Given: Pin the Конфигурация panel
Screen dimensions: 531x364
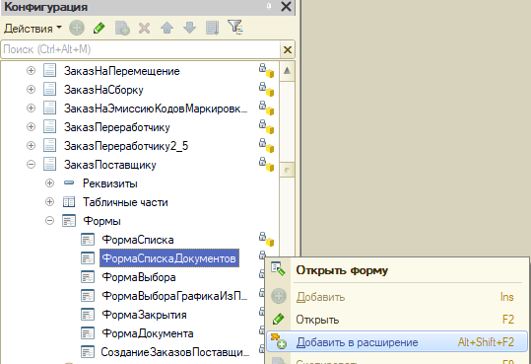Looking at the screenshot, I should coord(269,7).
